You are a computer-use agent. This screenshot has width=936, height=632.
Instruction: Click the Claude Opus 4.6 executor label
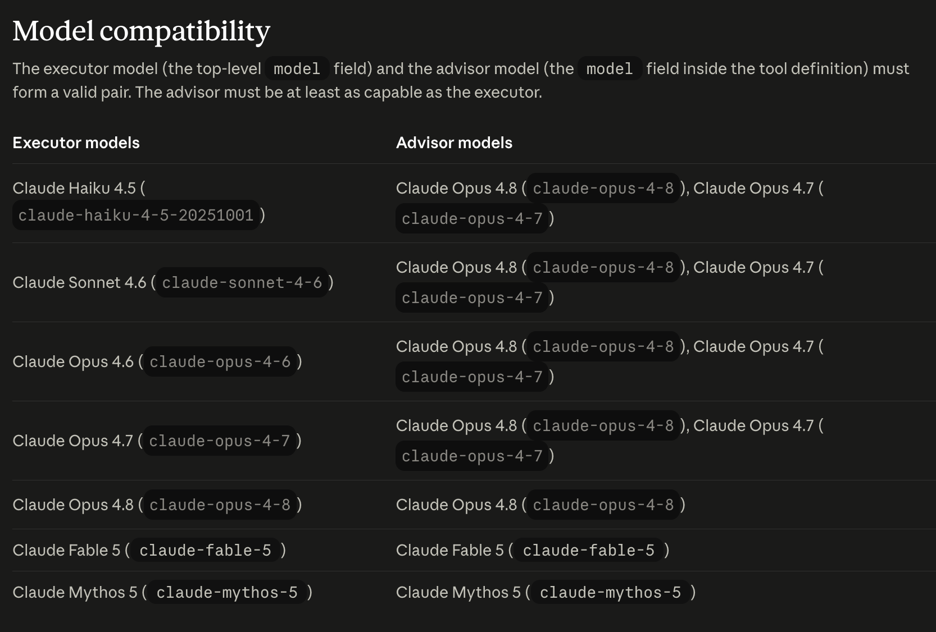tap(73, 361)
